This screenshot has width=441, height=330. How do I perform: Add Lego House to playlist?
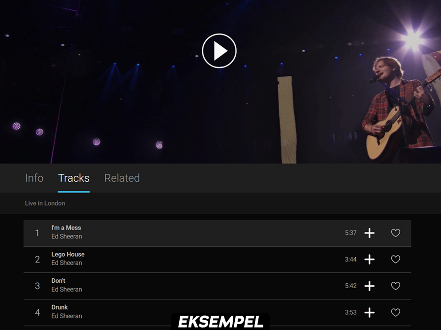369,260
